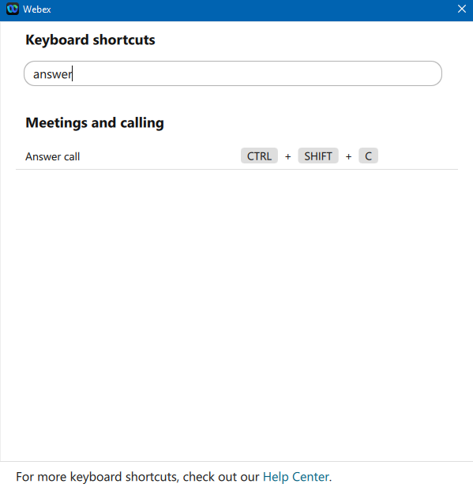Click the plus sign between SHIFT and C

tap(348, 156)
